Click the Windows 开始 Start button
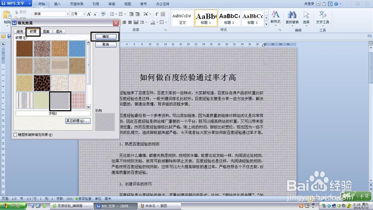Screen dimensions: 373x210 tap(13, 206)
